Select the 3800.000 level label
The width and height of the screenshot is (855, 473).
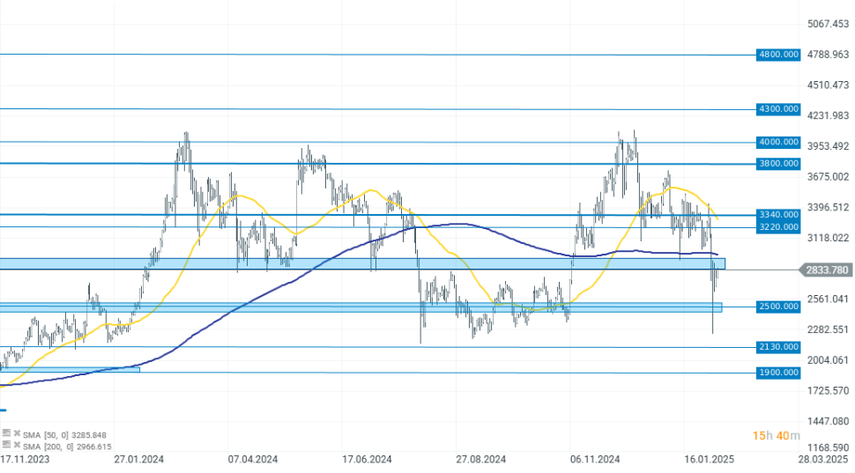778,164
